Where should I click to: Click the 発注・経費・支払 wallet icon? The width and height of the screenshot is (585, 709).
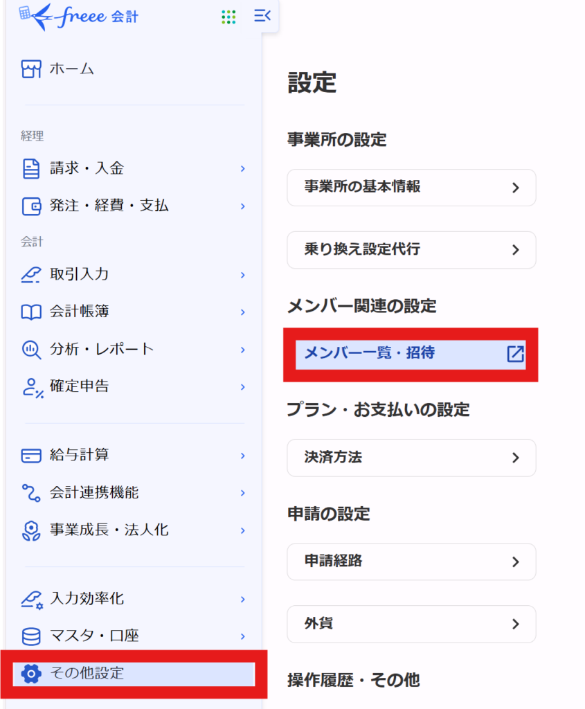(31, 206)
